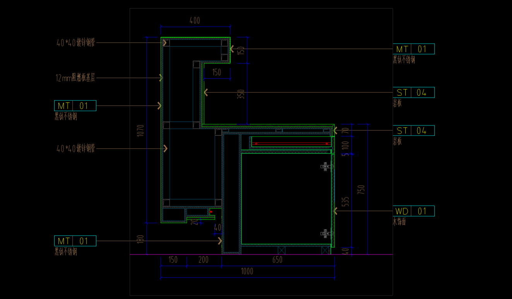Viewport: 512px width, 299px height.
Task: Select the 350 vertical dimension text
Action: pyautogui.click(x=241, y=95)
